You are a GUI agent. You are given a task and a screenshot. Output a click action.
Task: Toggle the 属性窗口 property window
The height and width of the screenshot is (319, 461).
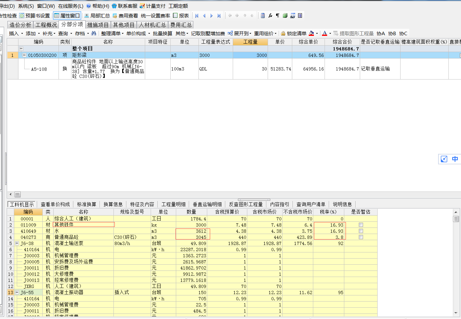(x=67, y=16)
